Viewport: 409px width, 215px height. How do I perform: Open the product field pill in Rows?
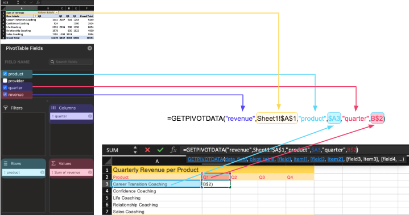[x=23, y=172]
